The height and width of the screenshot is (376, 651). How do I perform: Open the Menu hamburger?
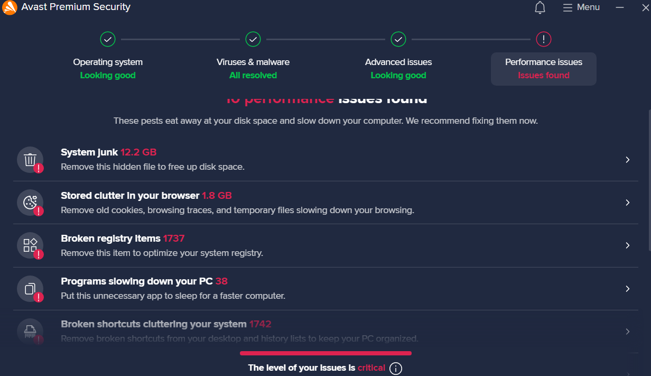(x=581, y=7)
